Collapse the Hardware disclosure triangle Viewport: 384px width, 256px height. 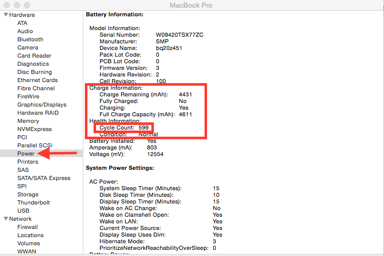[x=6, y=15]
